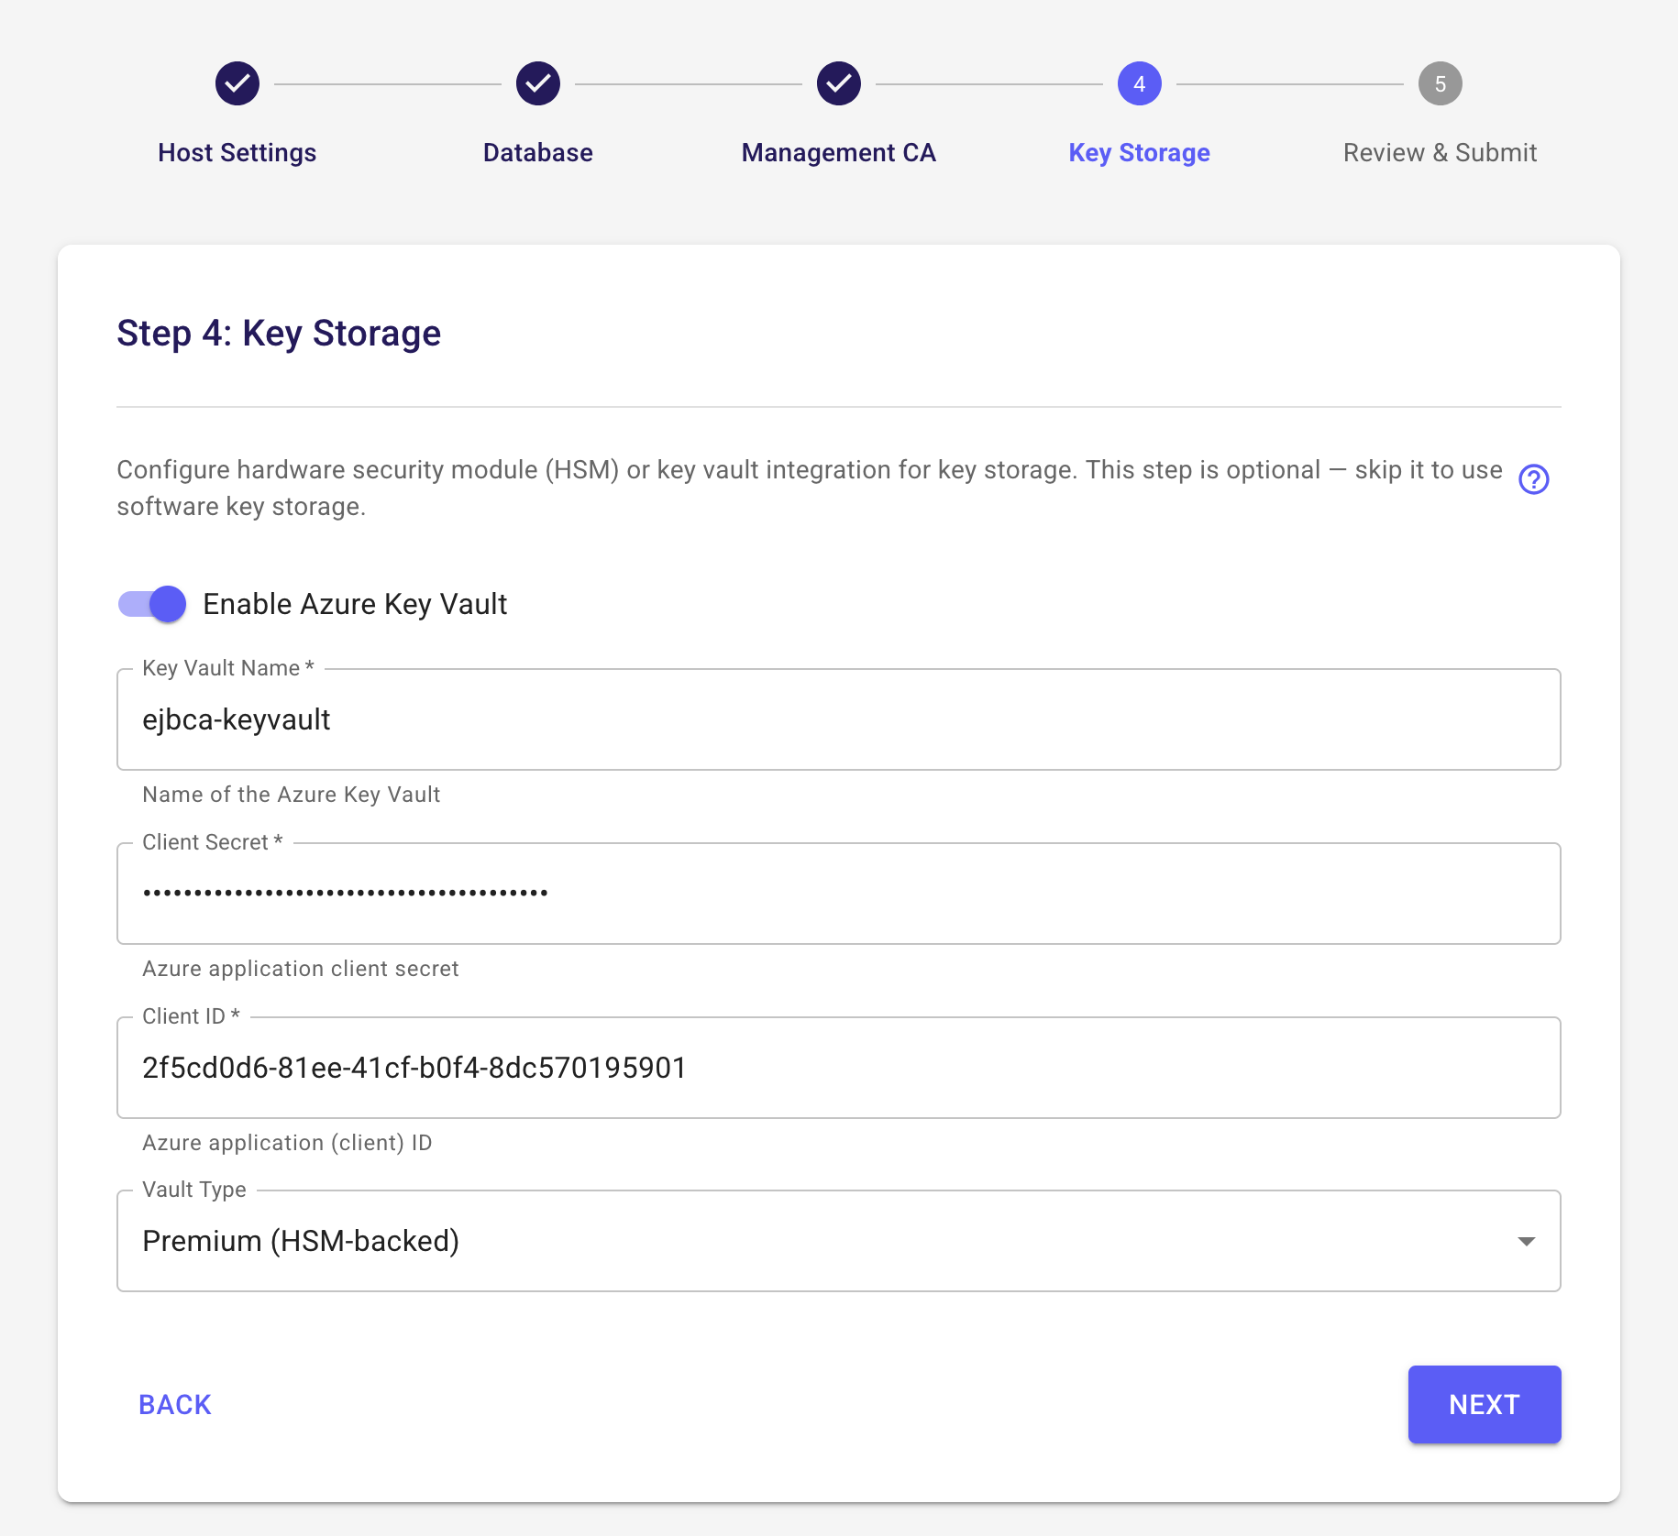Go to the Management CA step label
Image resolution: width=1678 pixels, height=1536 pixels.
tap(839, 152)
